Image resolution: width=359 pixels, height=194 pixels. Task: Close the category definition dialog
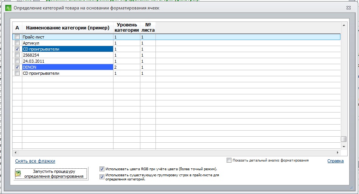click(348, 8)
